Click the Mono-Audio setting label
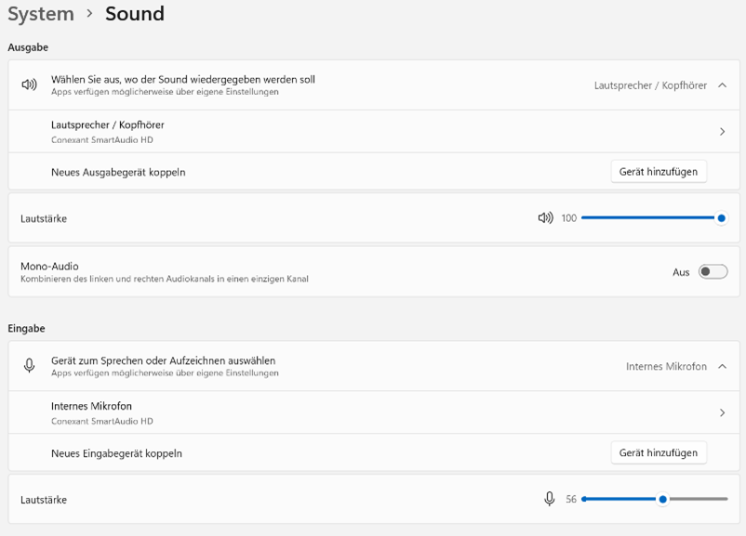The image size is (746, 536). tap(49, 267)
